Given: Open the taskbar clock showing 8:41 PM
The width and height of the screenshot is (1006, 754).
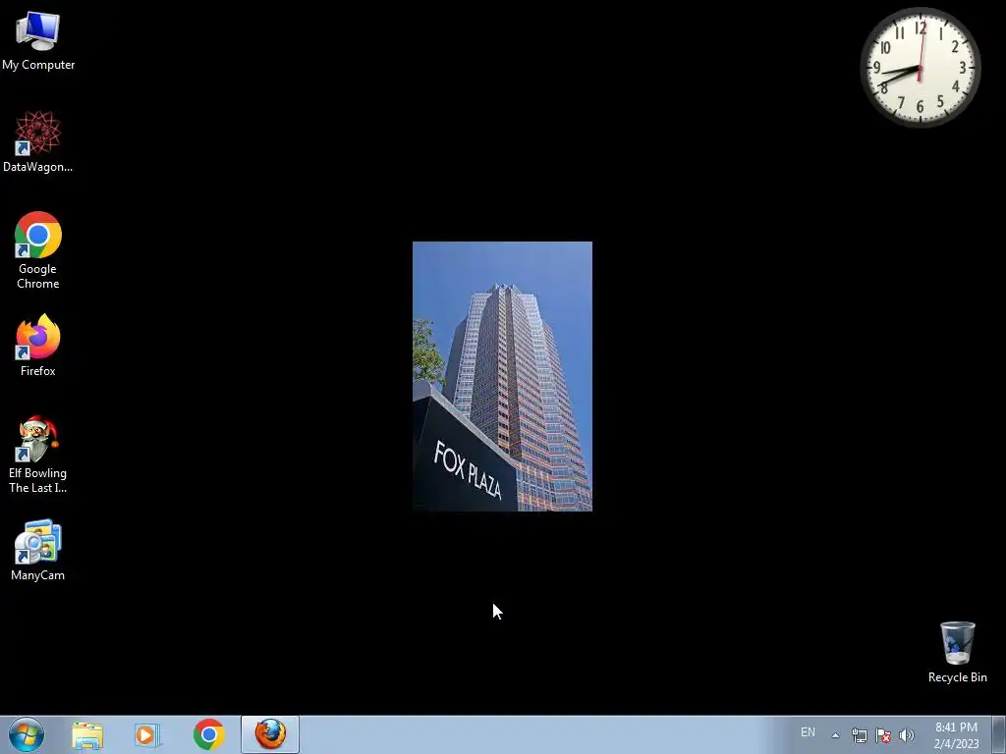Looking at the screenshot, I should click(957, 735).
